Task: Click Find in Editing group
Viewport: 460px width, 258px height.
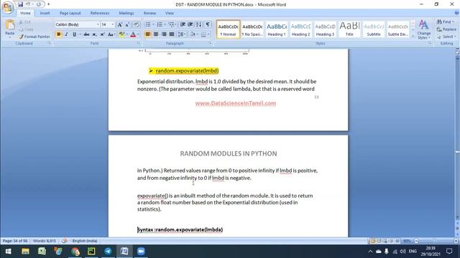Action: [445, 22]
